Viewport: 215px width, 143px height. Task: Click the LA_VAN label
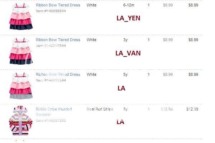point(128,53)
